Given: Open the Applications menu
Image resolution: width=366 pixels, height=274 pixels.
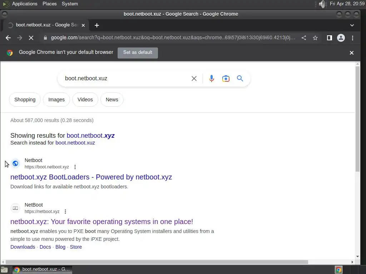Looking at the screenshot, I should [25, 4].
